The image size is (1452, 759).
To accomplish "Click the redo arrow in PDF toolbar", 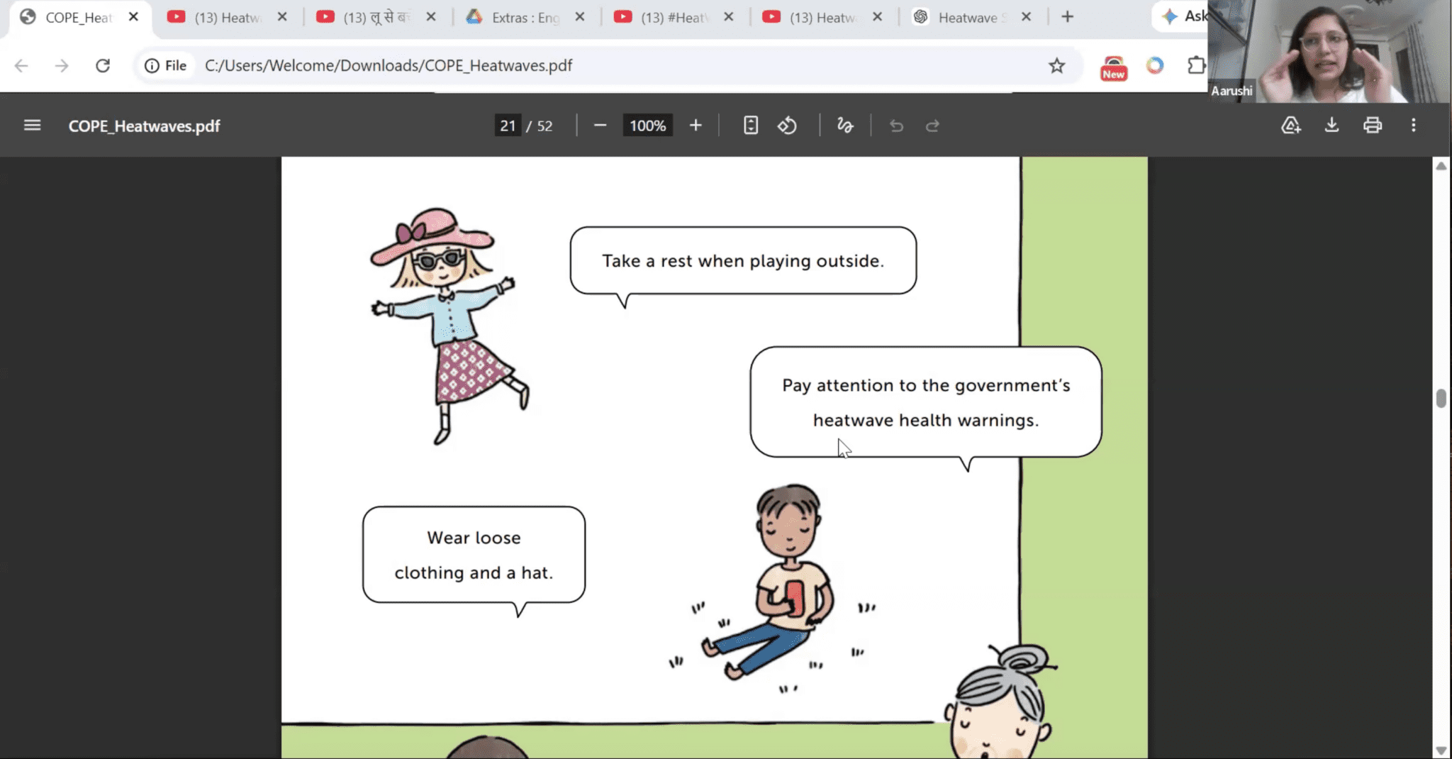I will [x=932, y=126].
